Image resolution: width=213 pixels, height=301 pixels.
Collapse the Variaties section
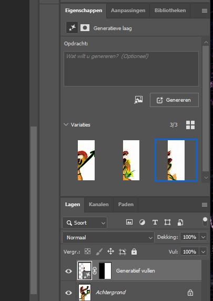66,124
